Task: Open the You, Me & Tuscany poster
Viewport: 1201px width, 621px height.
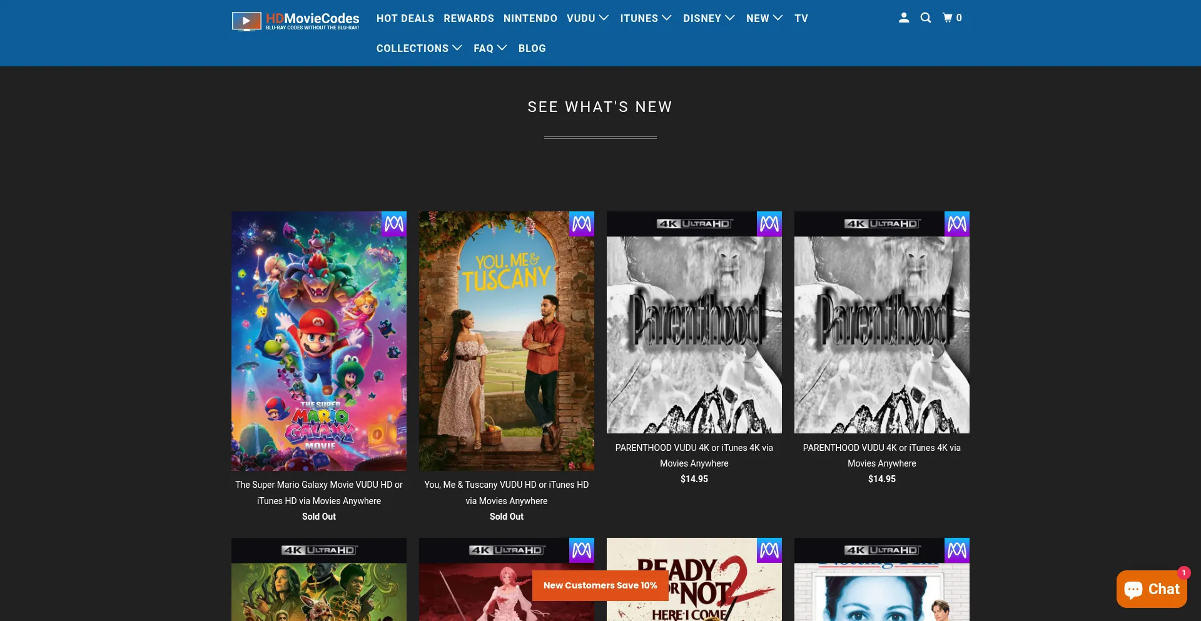Action: click(507, 341)
